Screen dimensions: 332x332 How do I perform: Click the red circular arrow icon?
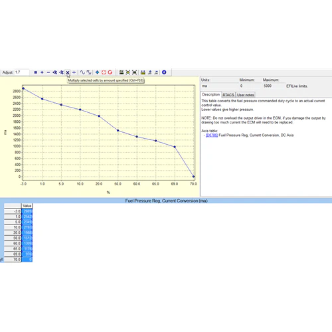click(110, 72)
